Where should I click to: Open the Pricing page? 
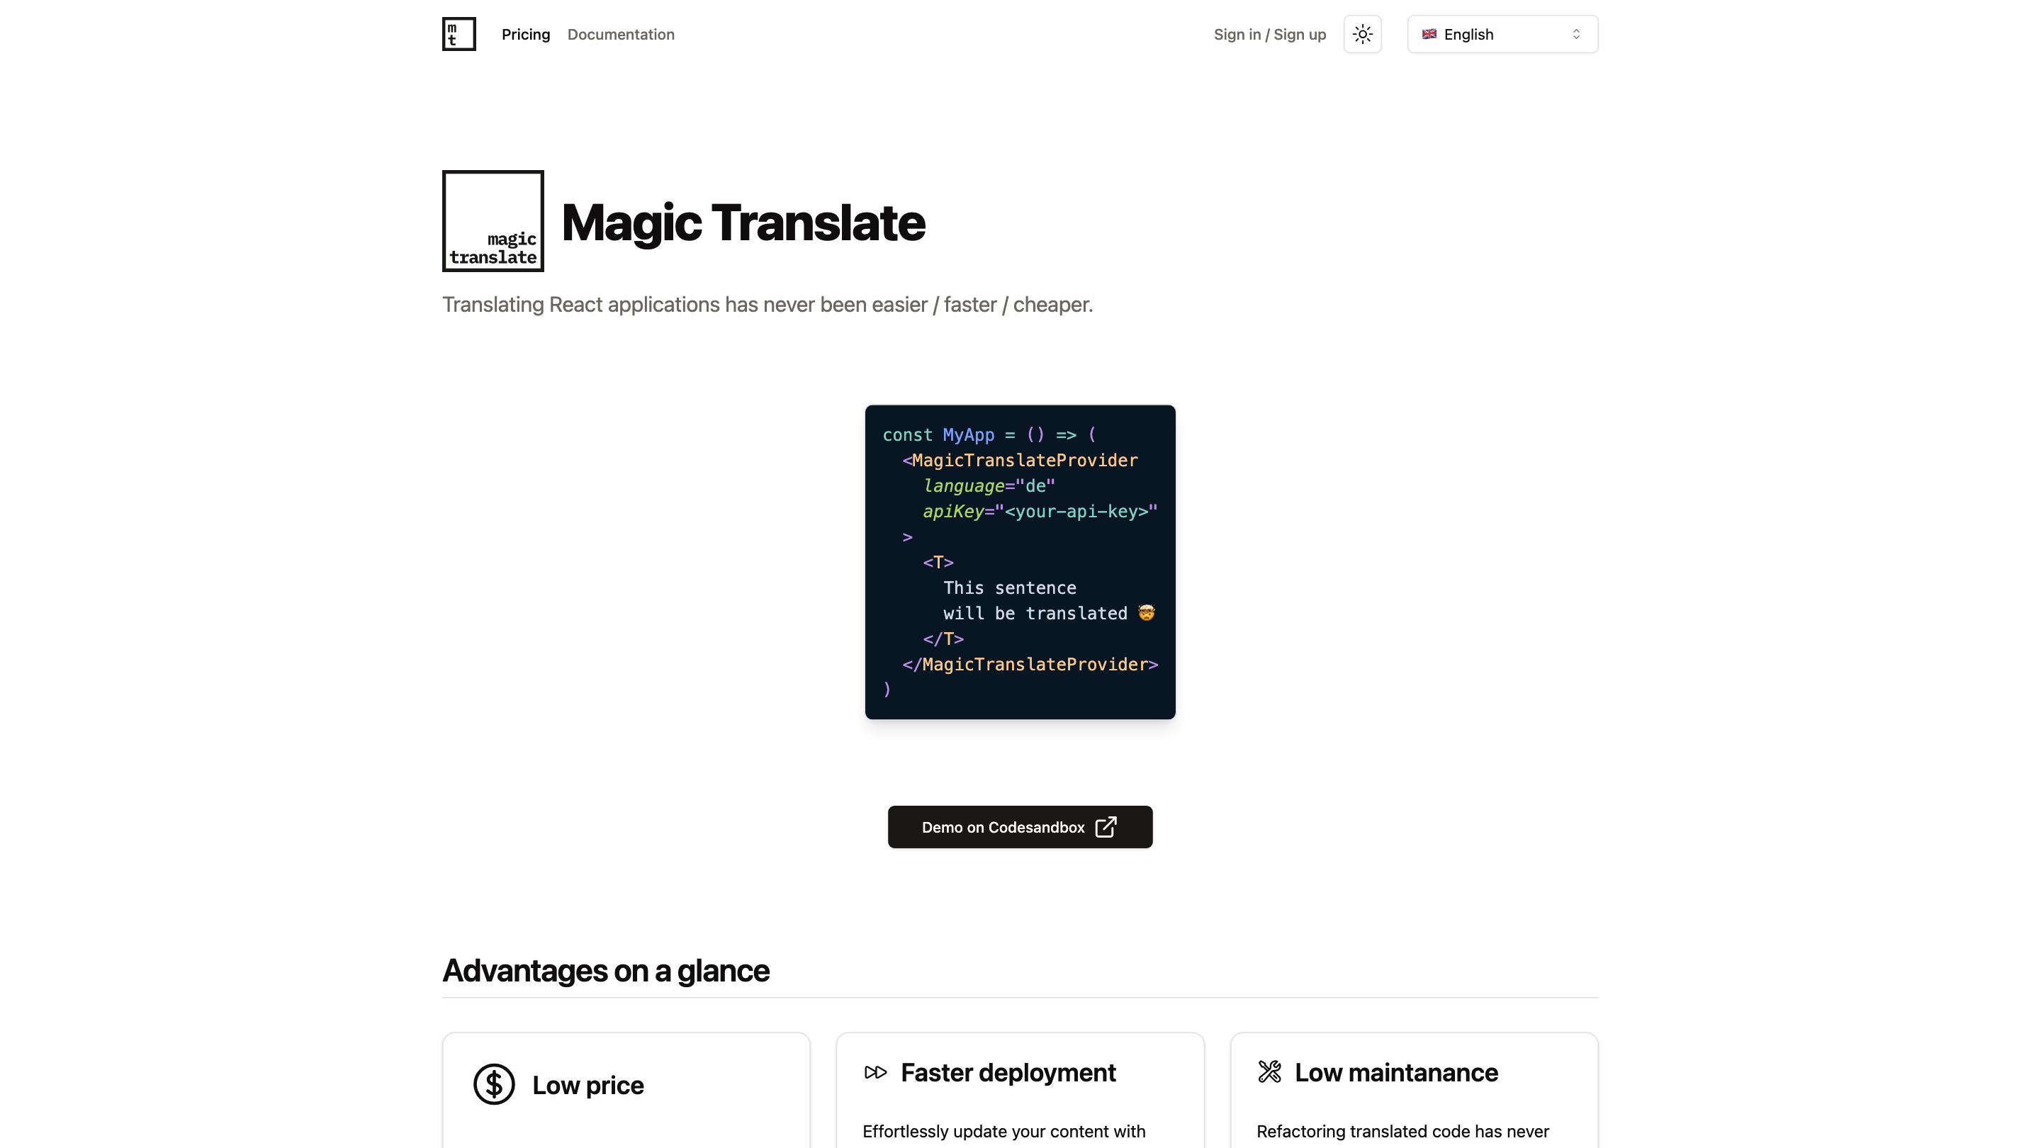coord(525,34)
